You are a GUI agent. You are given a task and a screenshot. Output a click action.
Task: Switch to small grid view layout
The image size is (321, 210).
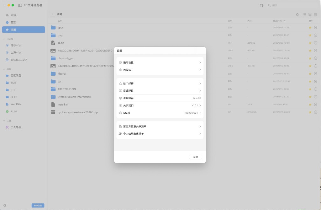point(315,14)
